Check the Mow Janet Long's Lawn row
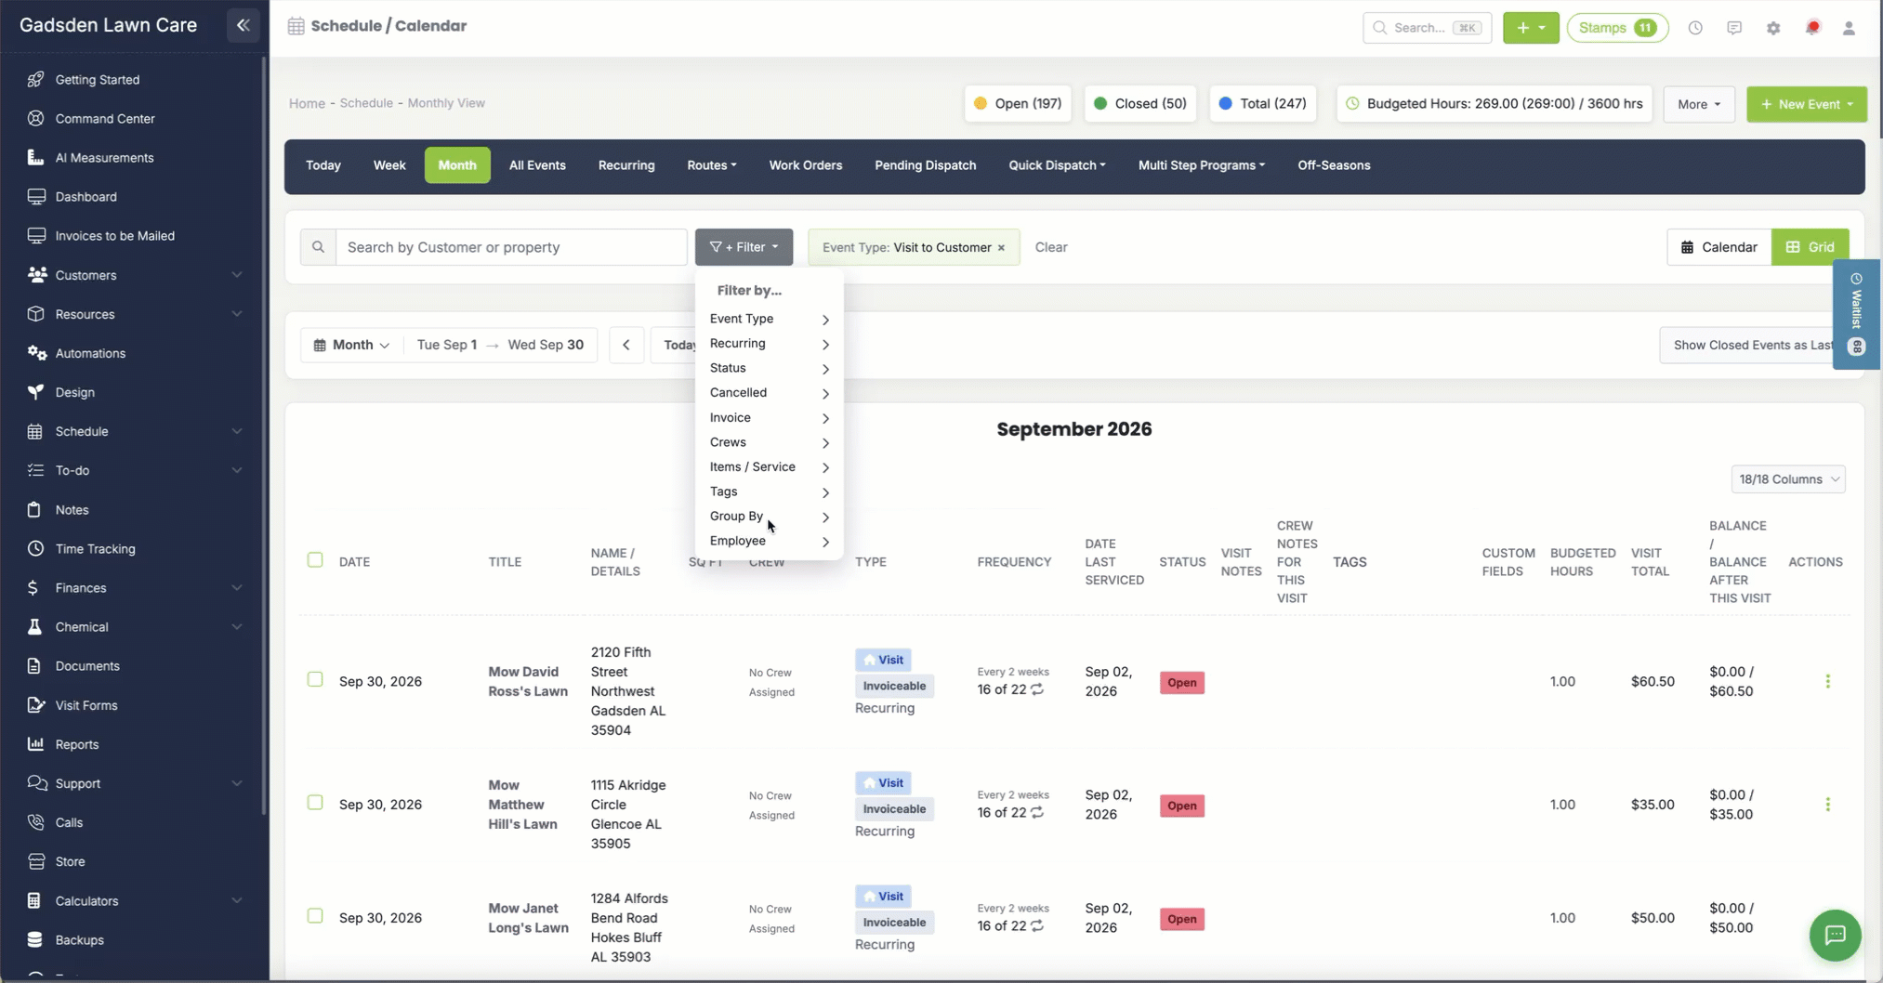The image size is (1883, 983). (315, 916)
